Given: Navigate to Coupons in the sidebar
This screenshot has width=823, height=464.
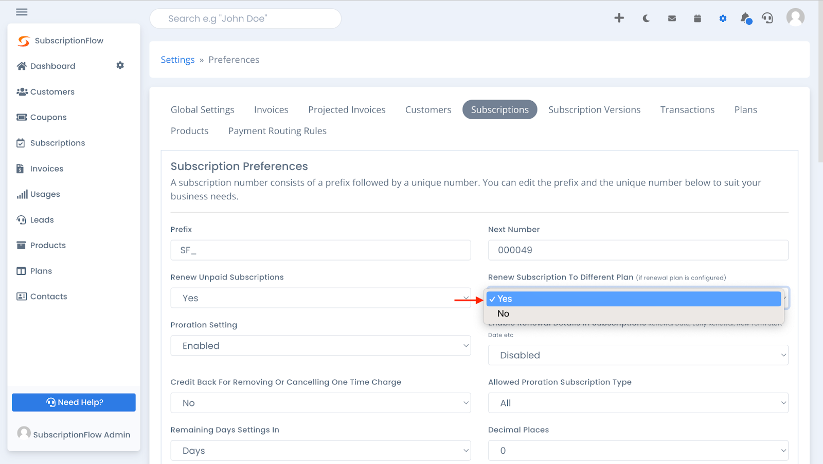Looking at the screenshot, I should coord(48,117).
